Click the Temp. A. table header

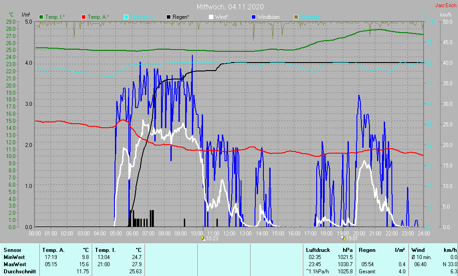click(x=54, y=250)
